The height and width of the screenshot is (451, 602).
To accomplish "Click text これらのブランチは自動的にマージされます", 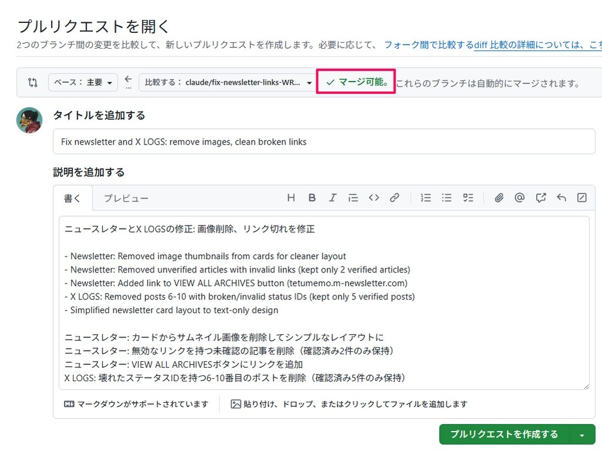I will [487, 83].
